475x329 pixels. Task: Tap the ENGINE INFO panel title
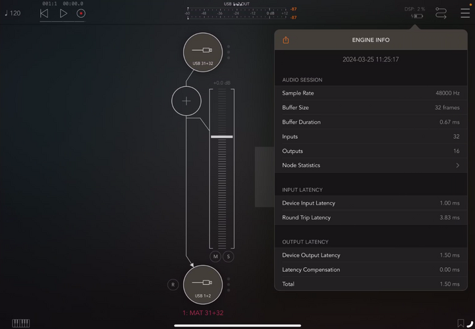pyautogui.click(x=371, y=40)
